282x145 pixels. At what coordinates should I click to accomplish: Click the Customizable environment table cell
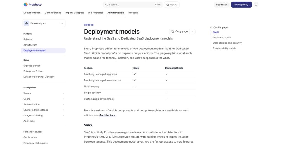99,99
